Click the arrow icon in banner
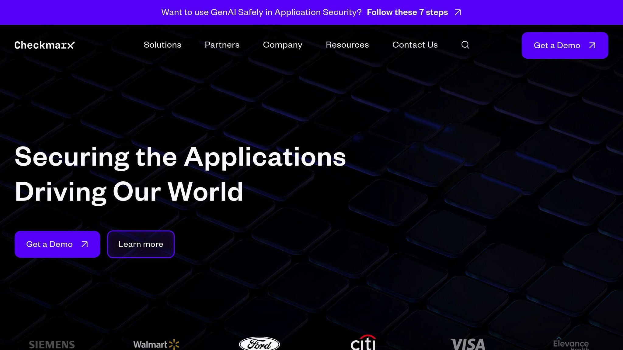 pos(458,12)
